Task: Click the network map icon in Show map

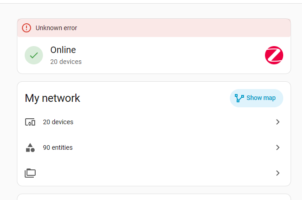Action: click(x=239, y=98)
